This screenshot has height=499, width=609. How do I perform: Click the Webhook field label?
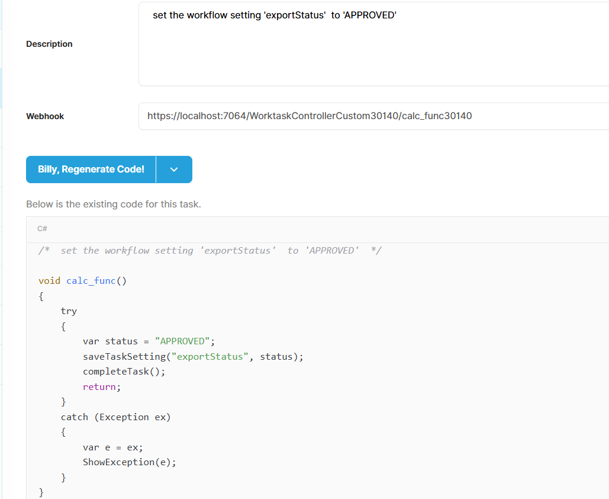pos(45,116)
